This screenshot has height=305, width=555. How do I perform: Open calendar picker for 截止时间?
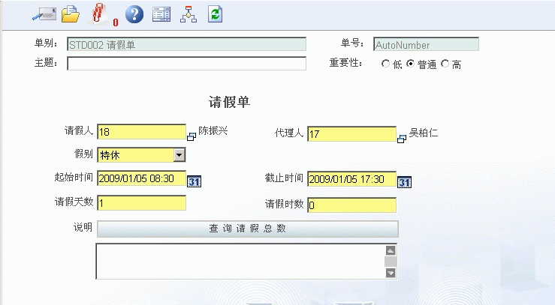point(404,182)
